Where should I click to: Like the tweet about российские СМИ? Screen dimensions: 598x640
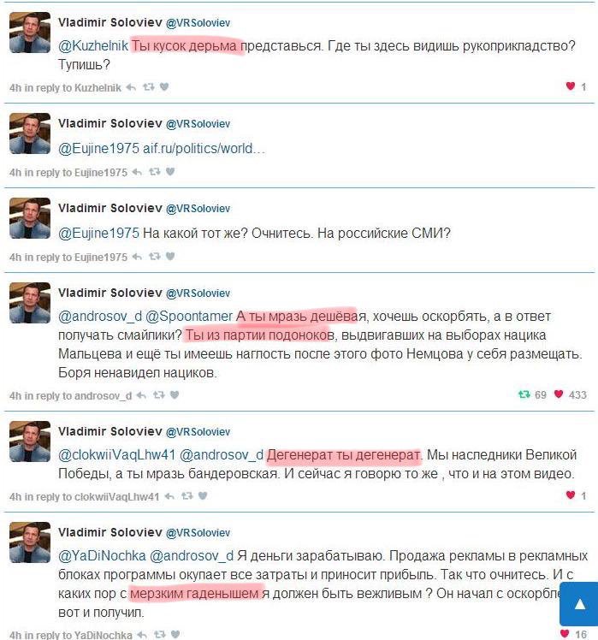(x=170, y=257)
